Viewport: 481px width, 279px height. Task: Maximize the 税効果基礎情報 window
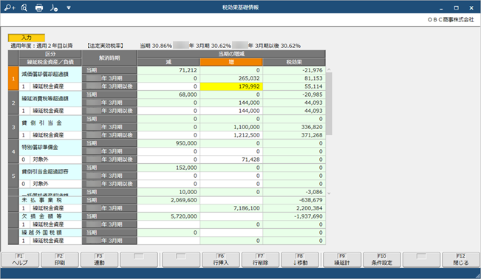coord(456,7)
